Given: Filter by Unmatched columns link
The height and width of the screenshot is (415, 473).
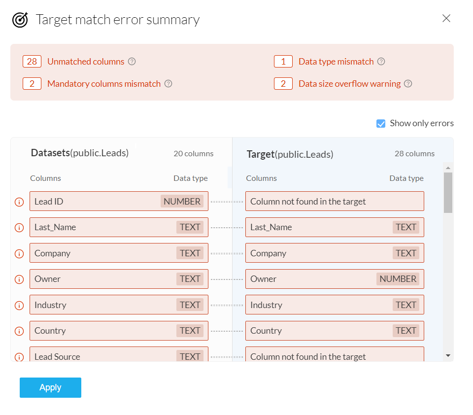Looking at the screenshot, I should point(86,62).
